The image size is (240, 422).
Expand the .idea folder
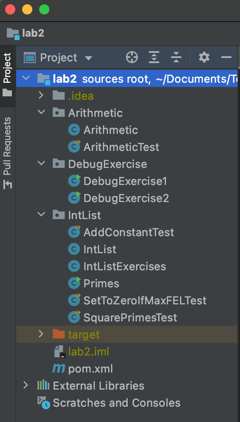tap(41, 95)
